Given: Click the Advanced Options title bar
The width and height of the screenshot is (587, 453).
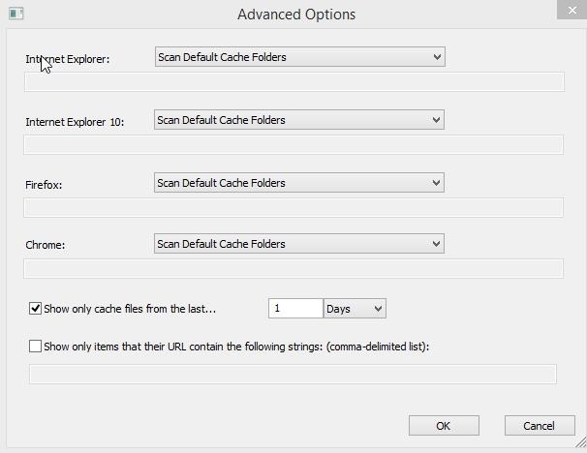Looking at the screenshot, I should (295, 15).
